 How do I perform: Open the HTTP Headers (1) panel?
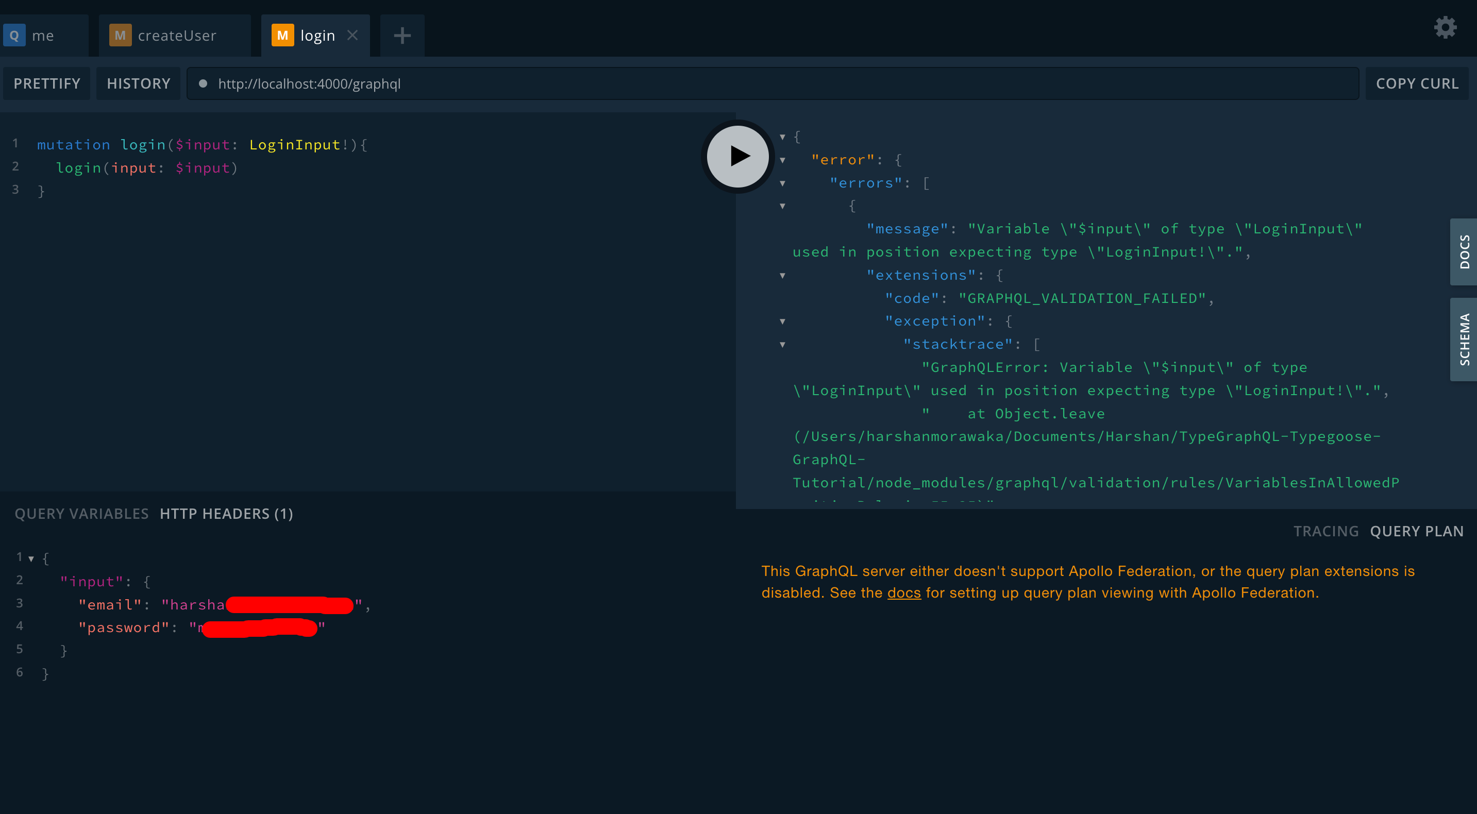coord(226,514)
